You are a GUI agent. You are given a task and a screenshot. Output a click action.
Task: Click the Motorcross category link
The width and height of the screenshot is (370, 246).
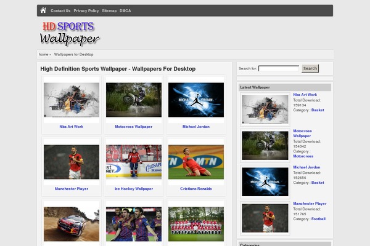303,156
